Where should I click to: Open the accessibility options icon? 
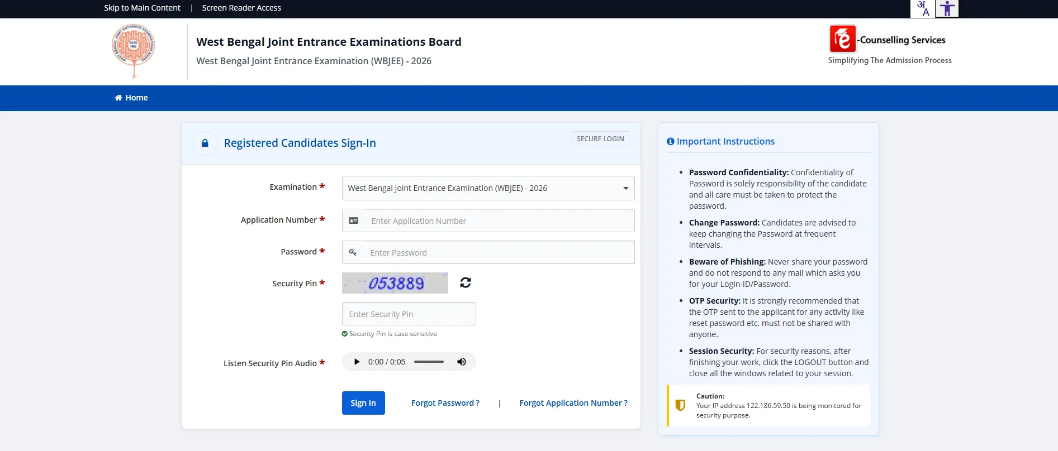947,8
